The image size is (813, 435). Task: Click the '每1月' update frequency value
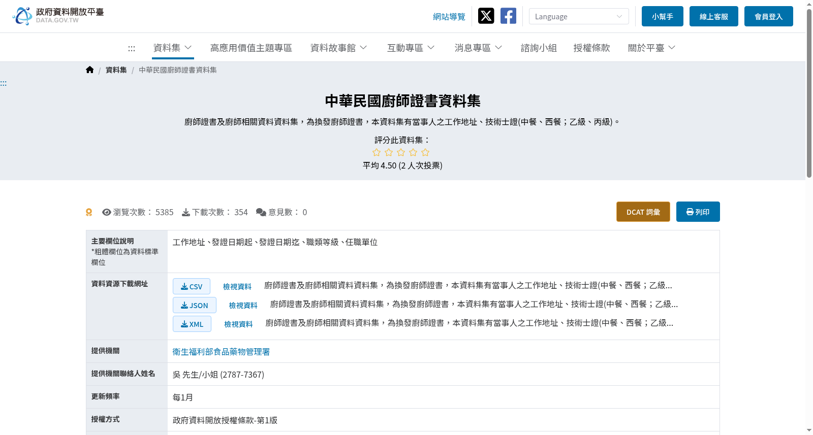(183, 397)
